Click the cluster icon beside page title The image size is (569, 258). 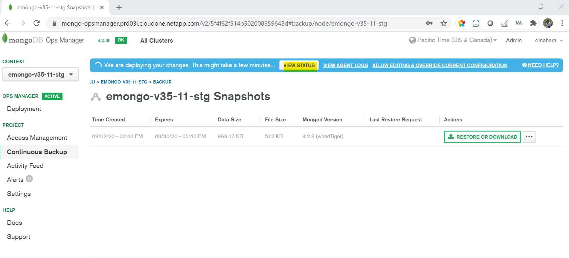(96, 97)
